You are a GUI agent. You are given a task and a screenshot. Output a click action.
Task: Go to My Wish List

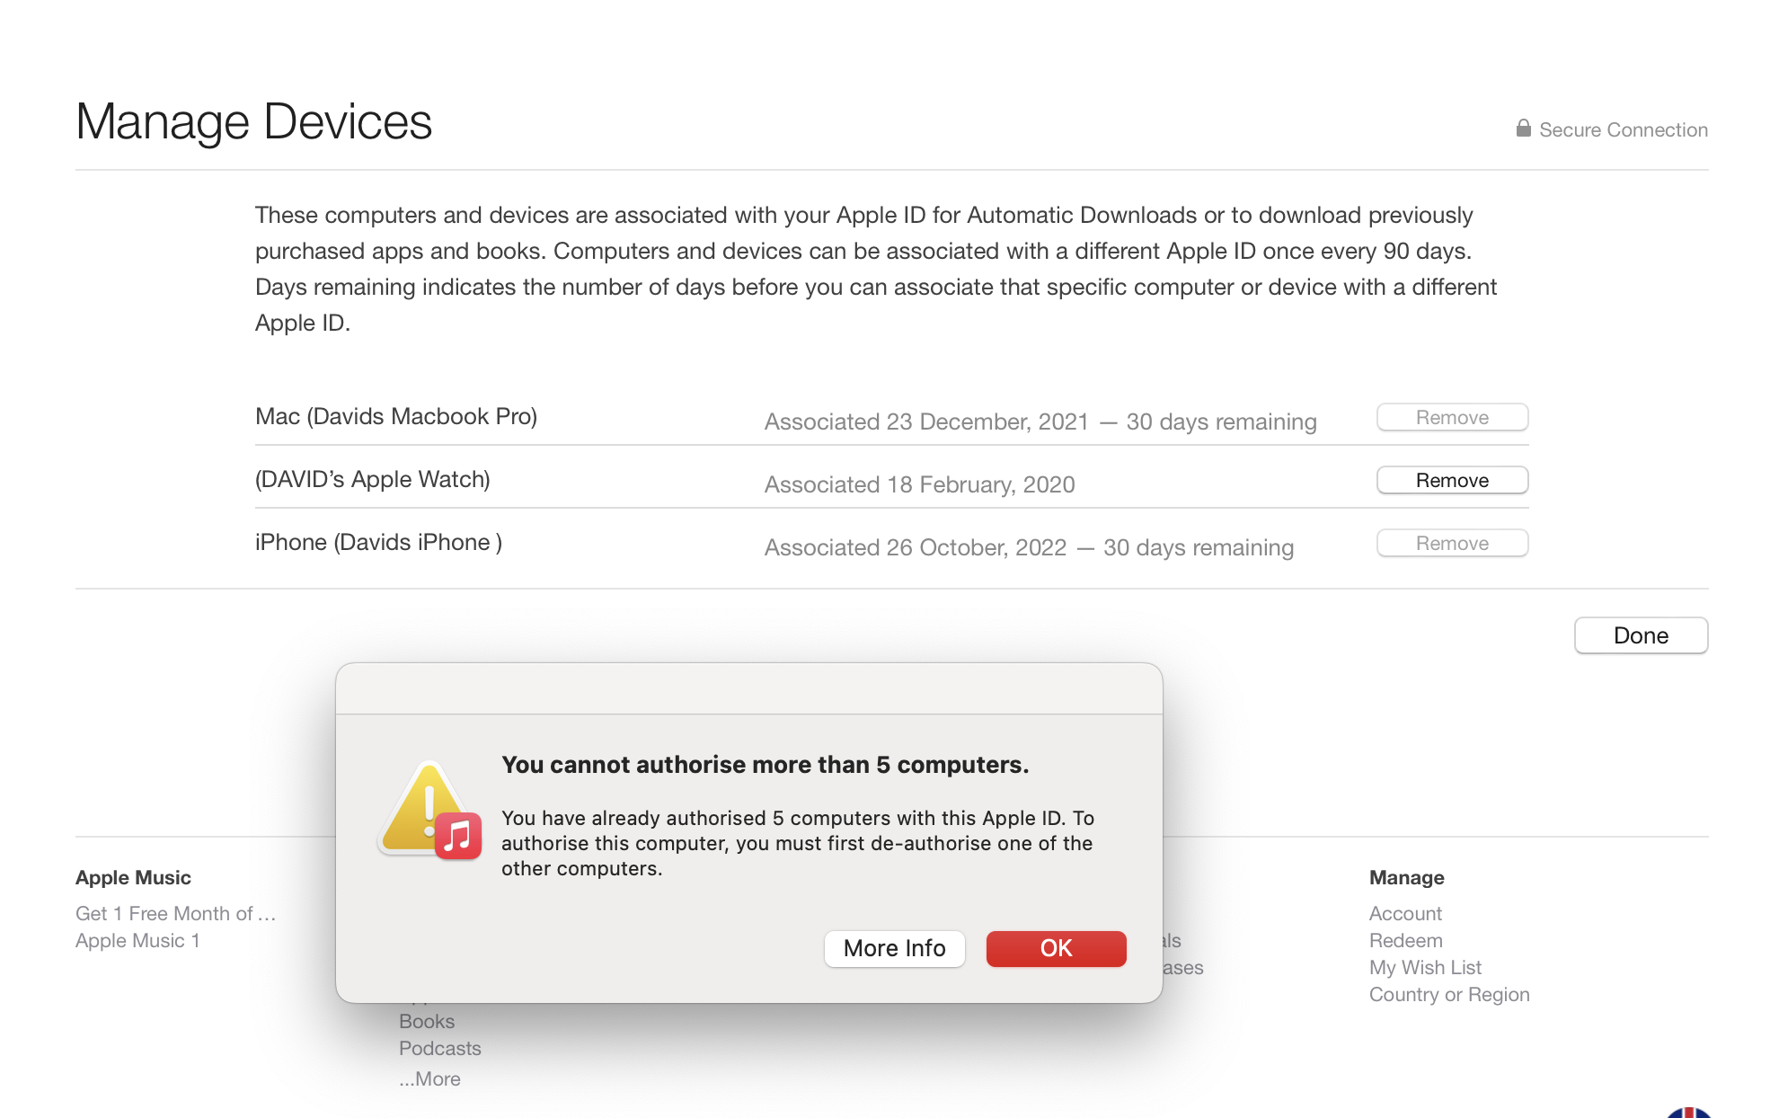[x=1425, y=967]
